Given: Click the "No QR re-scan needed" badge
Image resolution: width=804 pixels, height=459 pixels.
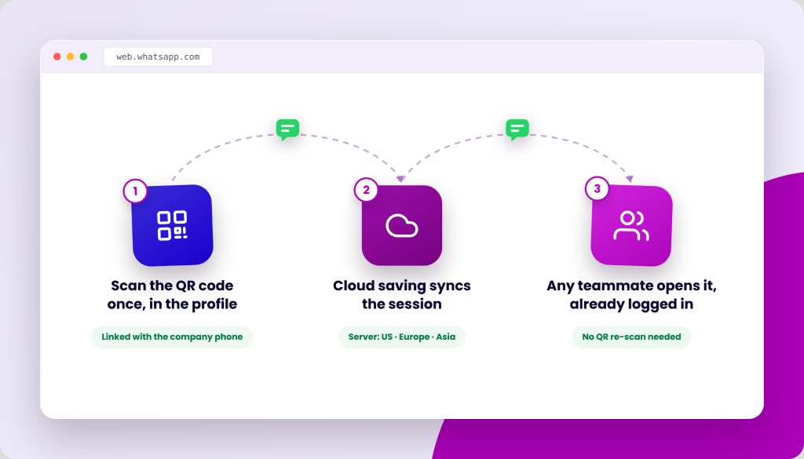Looking at the screenshot, I should [x=632, y=337].
